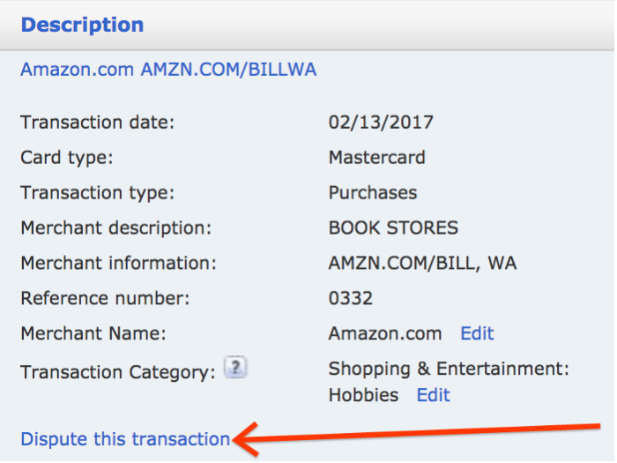Click the Amazon.com merchant name value
Image resolution: width=617 pixels, height=463 pixels.
[385, 333]
